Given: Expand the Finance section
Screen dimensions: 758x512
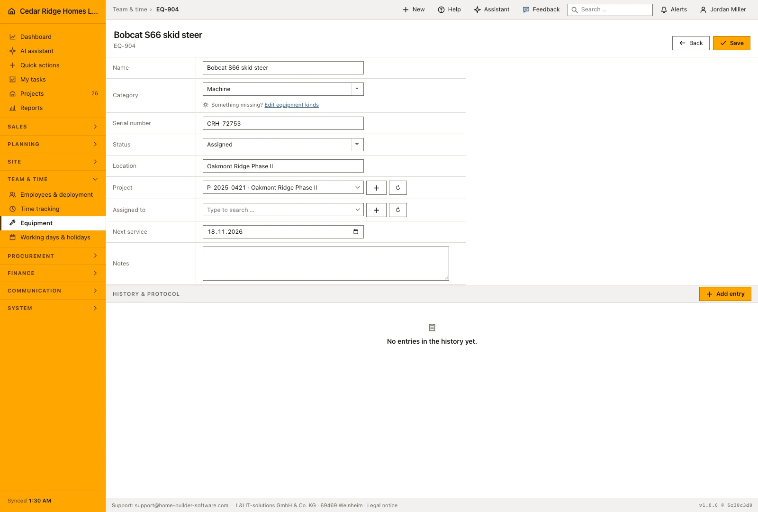Looking at the screenshot, I should [x=53, y=273].
